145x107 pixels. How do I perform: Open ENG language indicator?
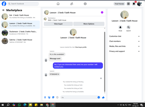[130, 105]
